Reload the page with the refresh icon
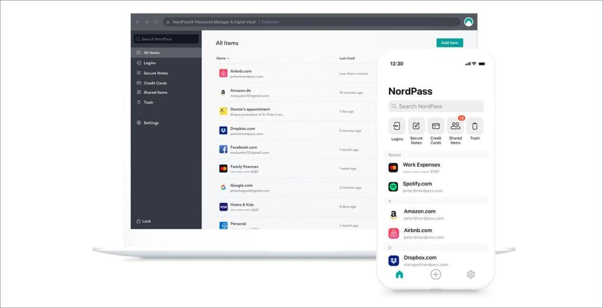Image resolution: width=603 pixels, height=308 pixels. (155, 22)
